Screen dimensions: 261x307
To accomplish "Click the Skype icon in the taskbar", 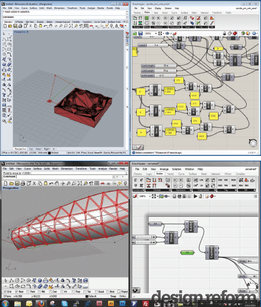I will click(65, 303).
